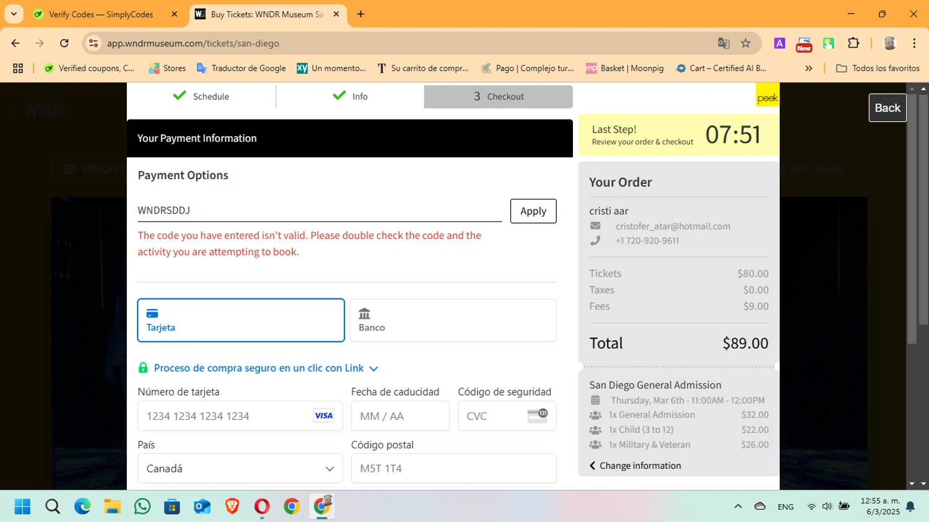Screen dimensions: 929x522
Task: Select Banco payment method
Action: coord(453,320)
